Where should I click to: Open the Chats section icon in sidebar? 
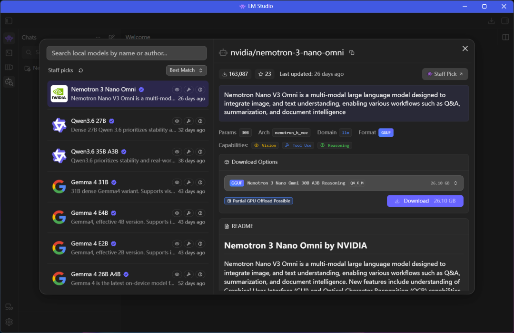pyautogui.click(x=9, y=38)
